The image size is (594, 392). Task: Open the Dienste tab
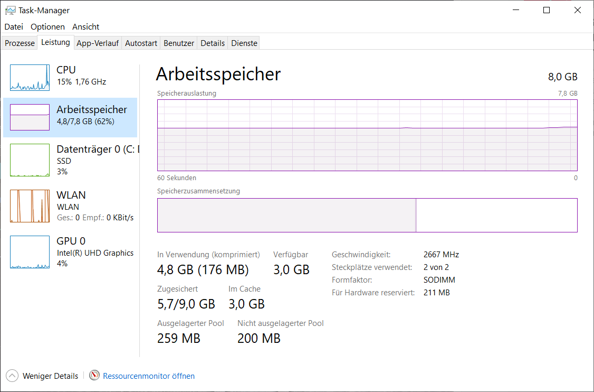[x=244, y=43]
